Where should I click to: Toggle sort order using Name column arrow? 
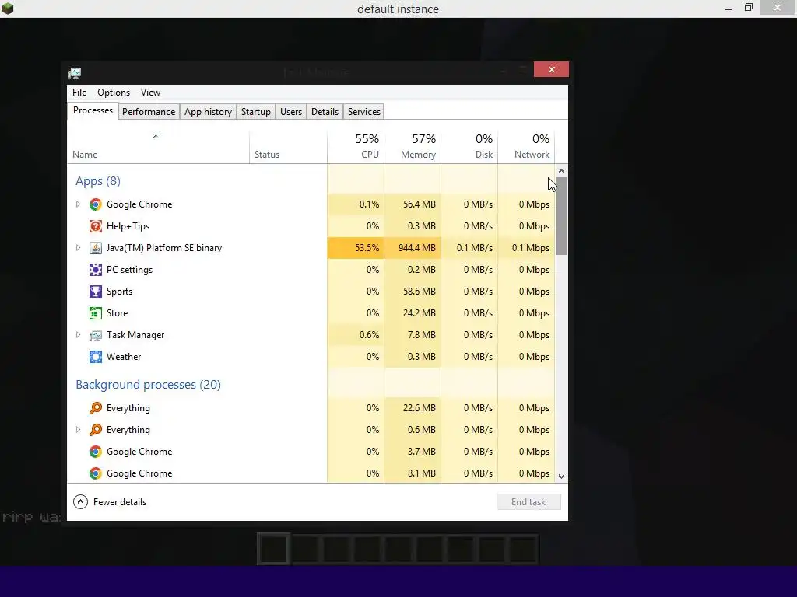tap(156, 136)
